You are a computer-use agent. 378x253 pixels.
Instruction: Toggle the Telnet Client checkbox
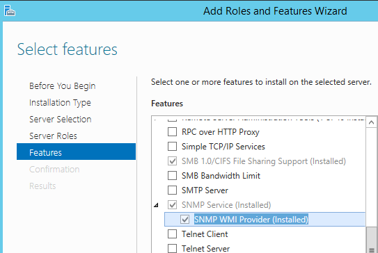click(172, 234)
